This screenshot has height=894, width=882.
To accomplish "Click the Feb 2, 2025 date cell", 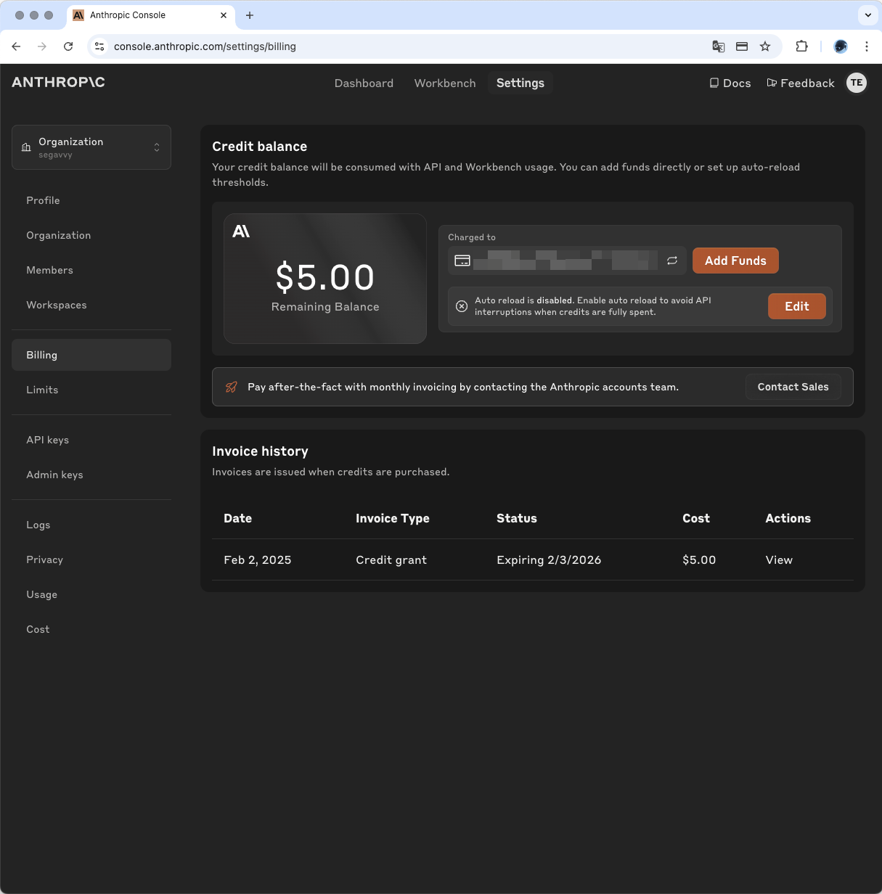I will 258,559.
